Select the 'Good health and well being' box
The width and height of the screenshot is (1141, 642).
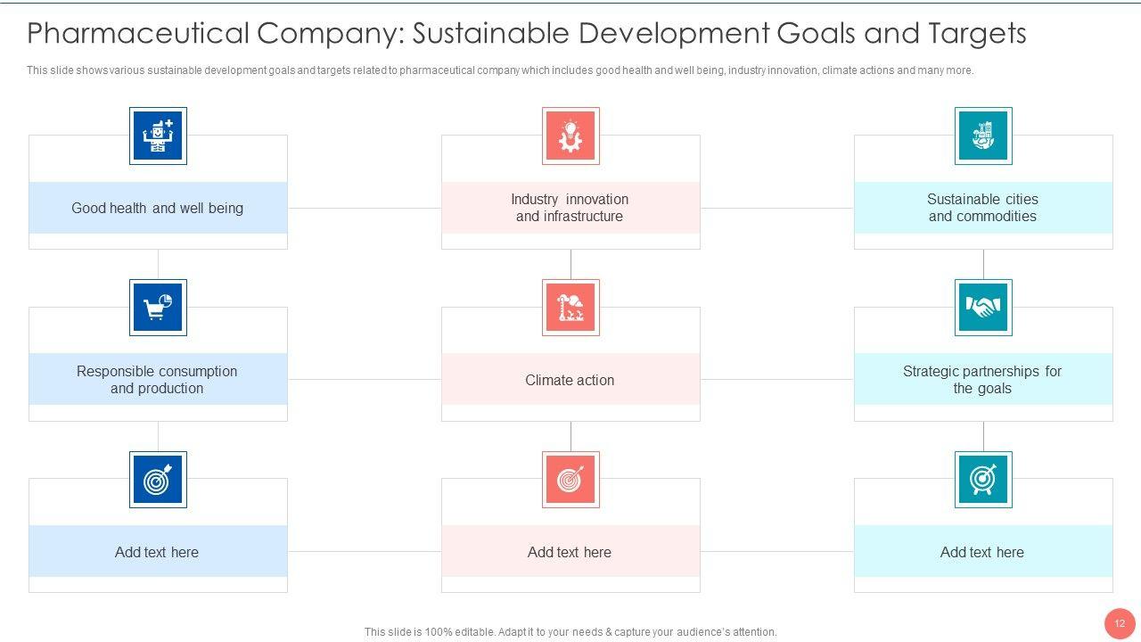tap(158, 208)
